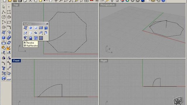Click the light bulb Hide objects icon
The width and height of the screenshot is (187, 105).
[x=112, y=1]
